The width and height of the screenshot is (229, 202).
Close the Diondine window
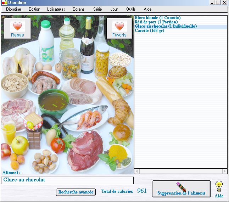tap(224, 2)
